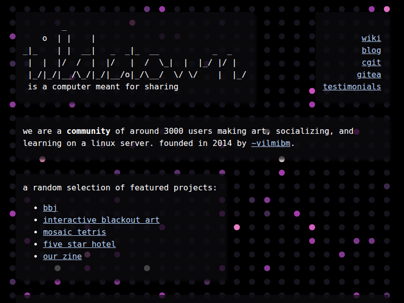404x303 pixels.
Task: Go to the blog page
Action: [371, 50]
